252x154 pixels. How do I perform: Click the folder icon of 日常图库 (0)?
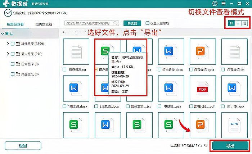tap(18, 64)
